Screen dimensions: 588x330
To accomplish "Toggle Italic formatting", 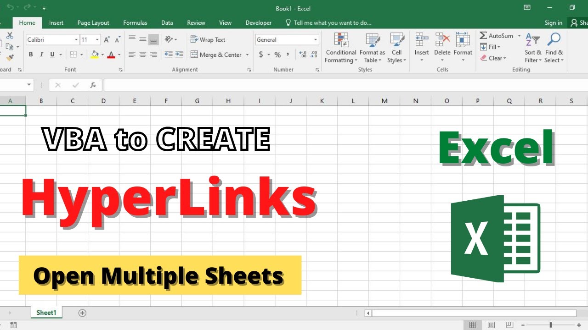I will click(x=41, y=55).
